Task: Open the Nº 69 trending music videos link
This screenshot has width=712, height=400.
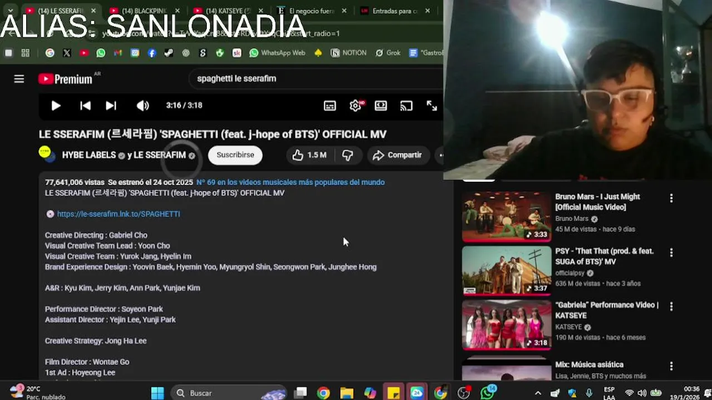Action: 290,182
